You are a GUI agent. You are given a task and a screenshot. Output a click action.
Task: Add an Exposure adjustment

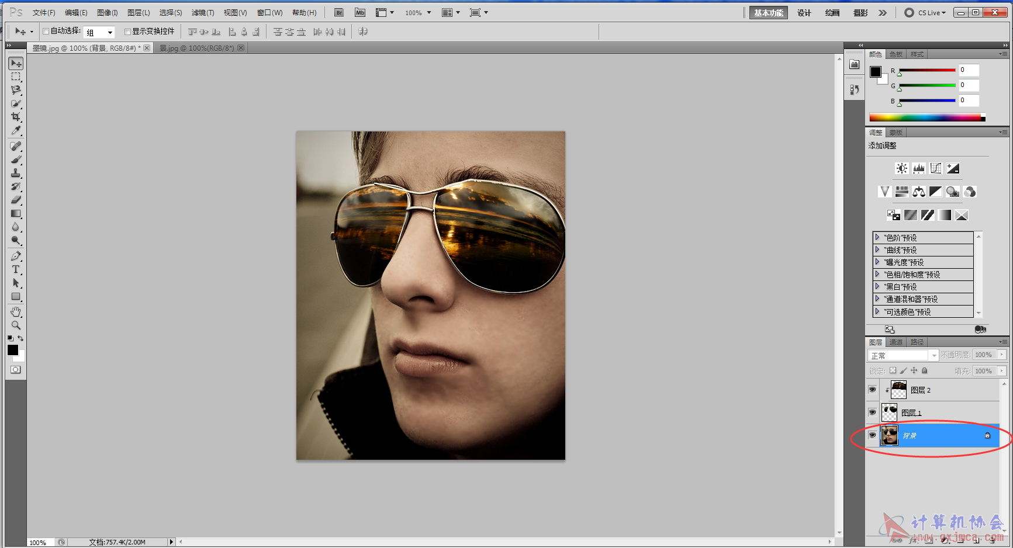(x=953, y=168)
